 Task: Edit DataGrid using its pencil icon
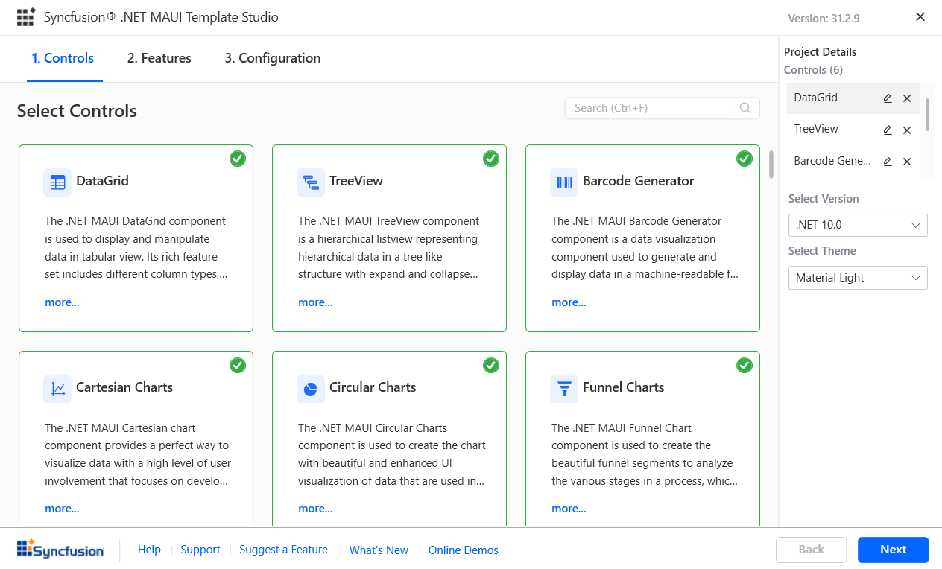coord(888,98)
